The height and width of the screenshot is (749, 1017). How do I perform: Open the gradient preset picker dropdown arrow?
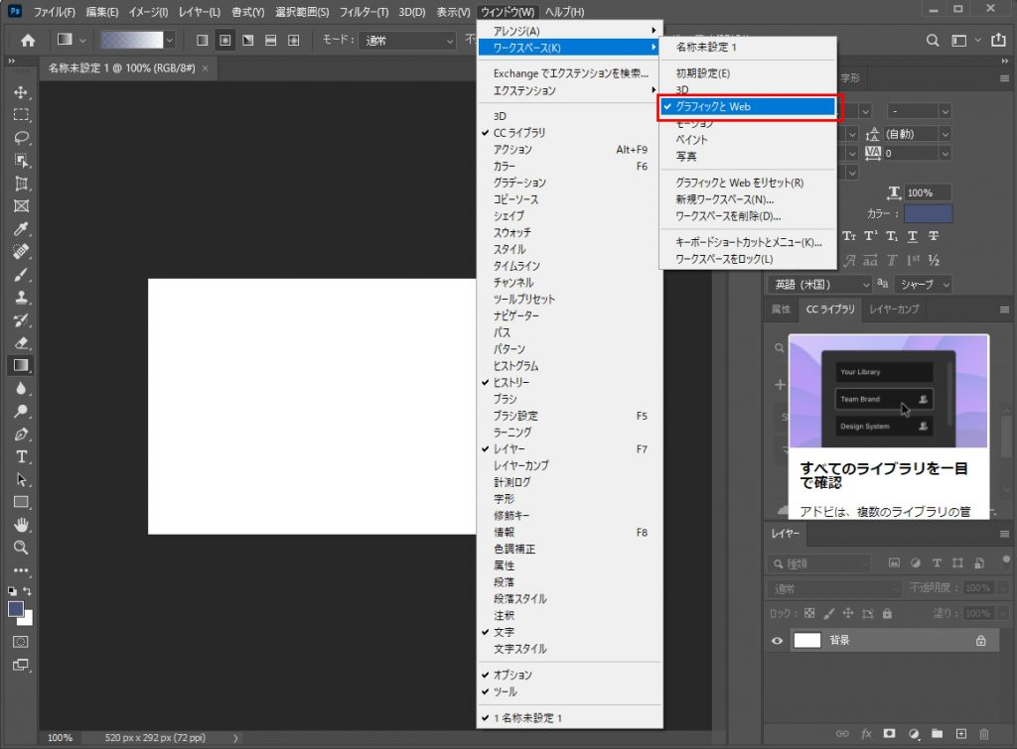coord(169,41)
